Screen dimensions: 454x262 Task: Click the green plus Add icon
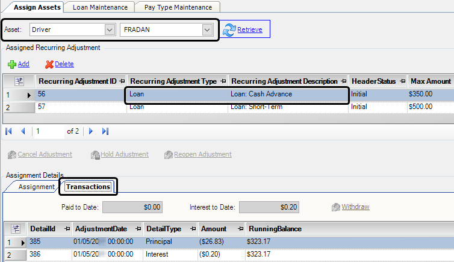click(12, 64)
